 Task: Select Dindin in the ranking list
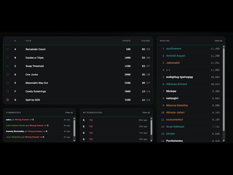coord(170,134)
